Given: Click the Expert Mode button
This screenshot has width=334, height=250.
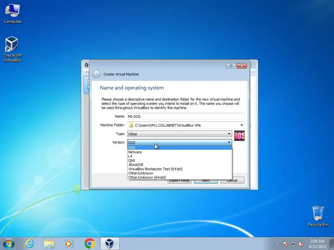Looking at the screenshot, I should [179, 181].
